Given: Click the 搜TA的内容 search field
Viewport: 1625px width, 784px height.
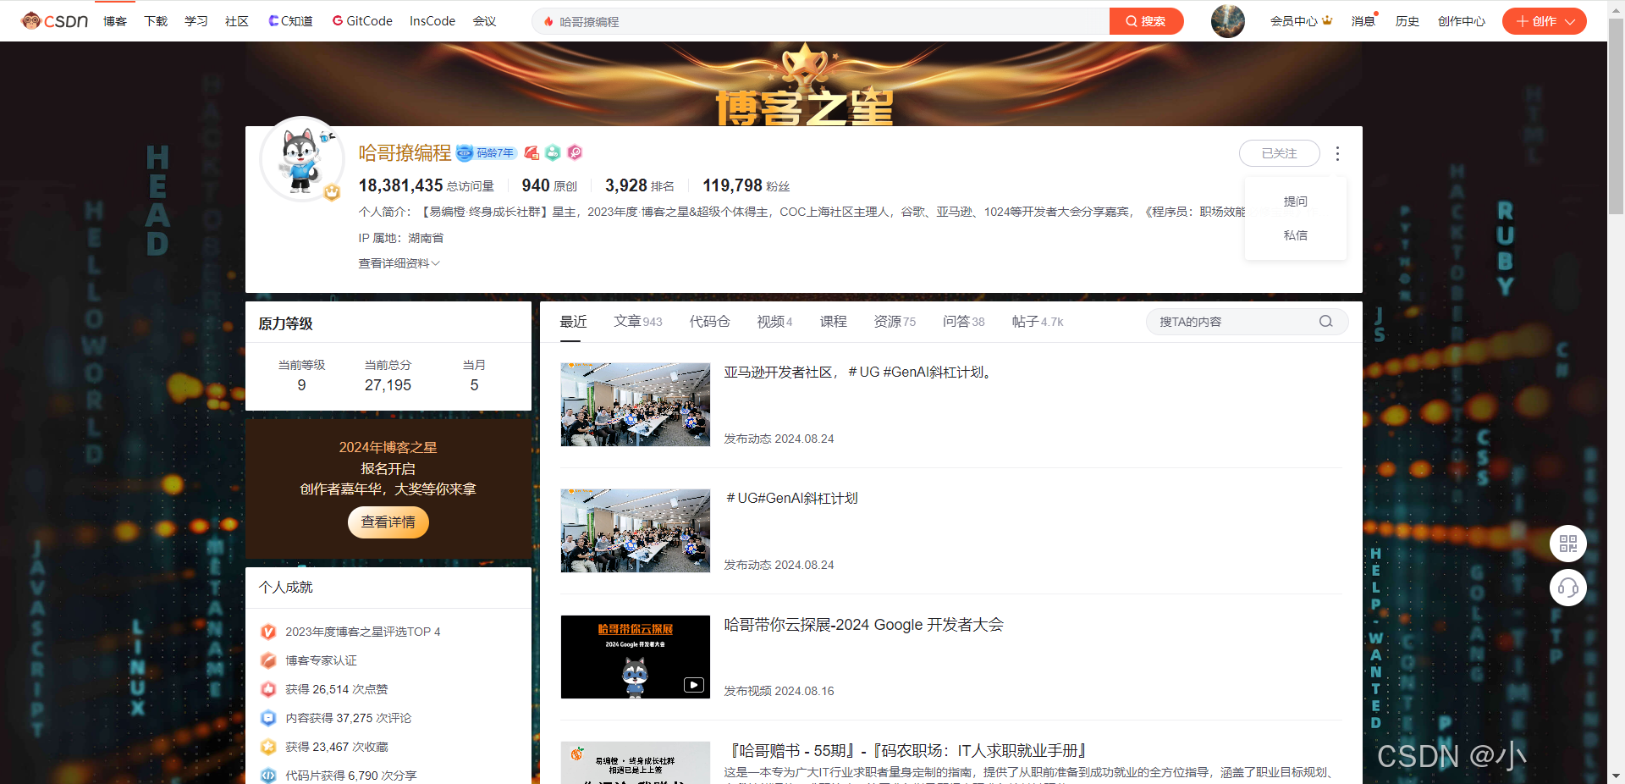Looking at the screenshot, I should pos(1247,322).
